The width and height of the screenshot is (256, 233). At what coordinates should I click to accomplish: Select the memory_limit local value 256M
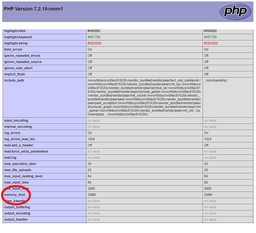[92, 195]
